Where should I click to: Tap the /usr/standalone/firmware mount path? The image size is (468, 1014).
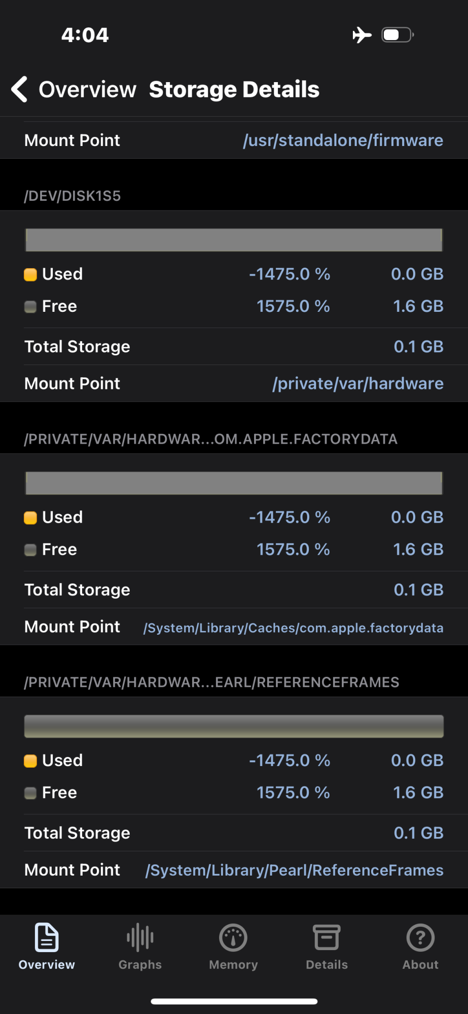(x=343, y=140)
